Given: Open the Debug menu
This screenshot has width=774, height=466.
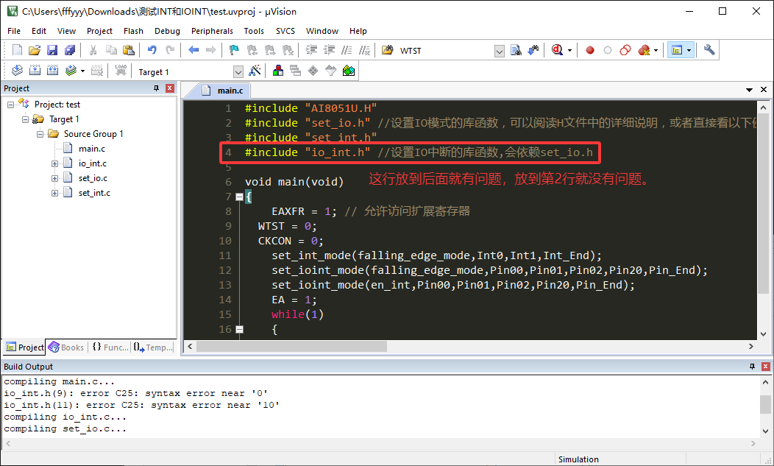Looking at the screenshot, I should pos(167,31).
